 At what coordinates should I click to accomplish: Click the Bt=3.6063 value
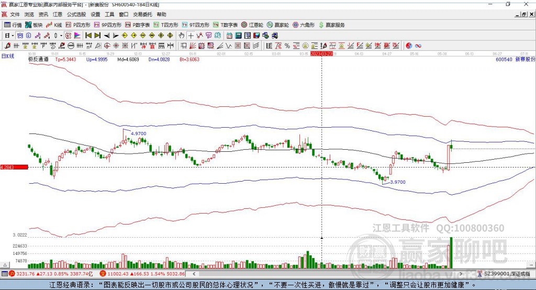[189, 59]
